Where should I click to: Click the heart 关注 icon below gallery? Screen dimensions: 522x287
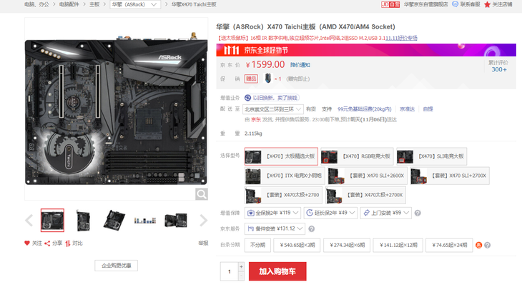27,243
